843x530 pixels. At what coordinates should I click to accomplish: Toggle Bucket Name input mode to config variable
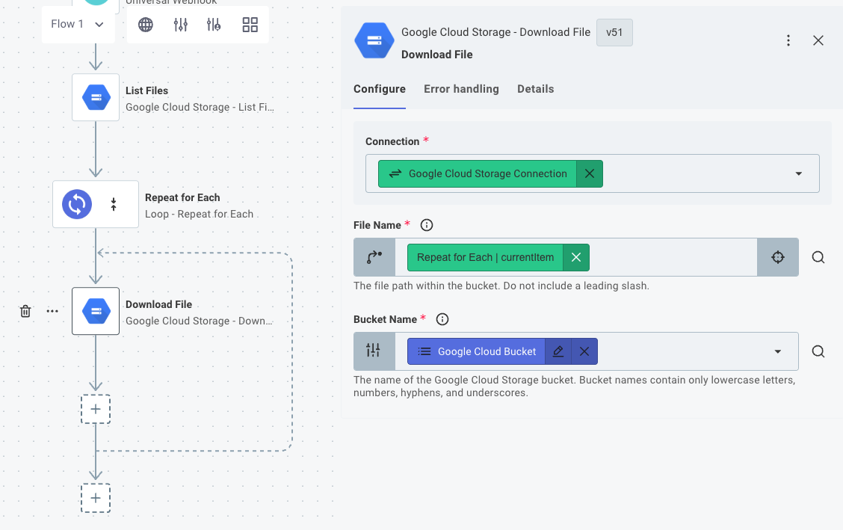[x=374, y=351]
